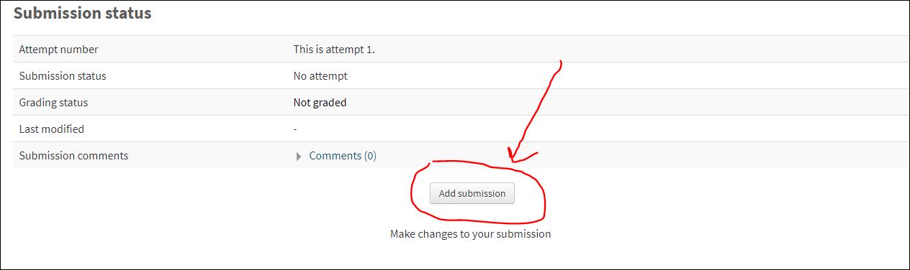Click the Attempt number row label
This screenshot has width=910, height=270.
[58, 50]
